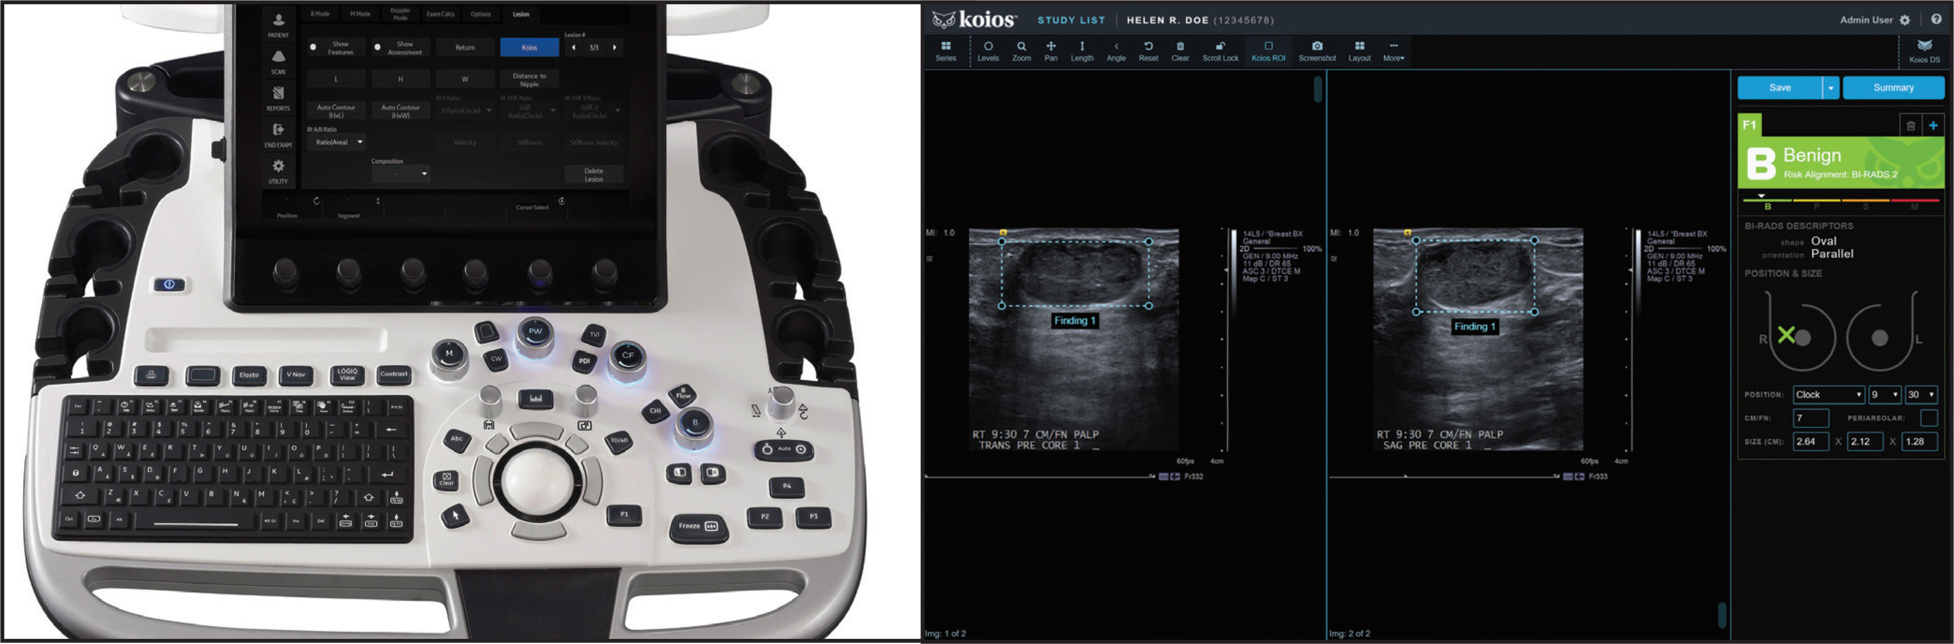The image size is (1954, 644).
Task: Tap the Return button on the touchscreen
Action: pyautogui.click(x=465, y=48)
